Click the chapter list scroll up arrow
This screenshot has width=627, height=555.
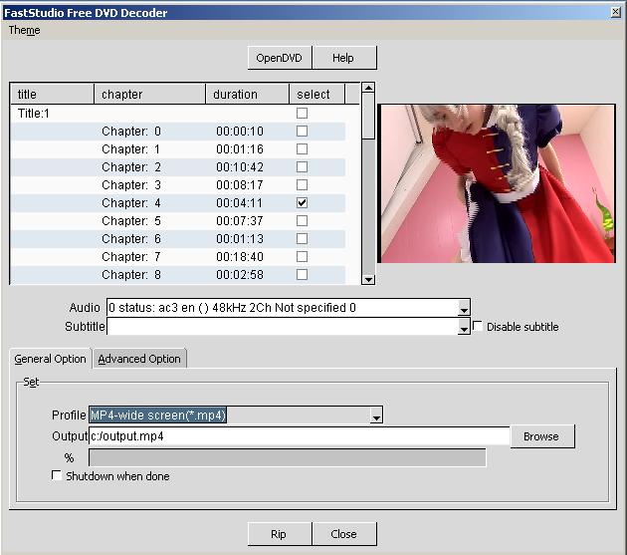368,88
